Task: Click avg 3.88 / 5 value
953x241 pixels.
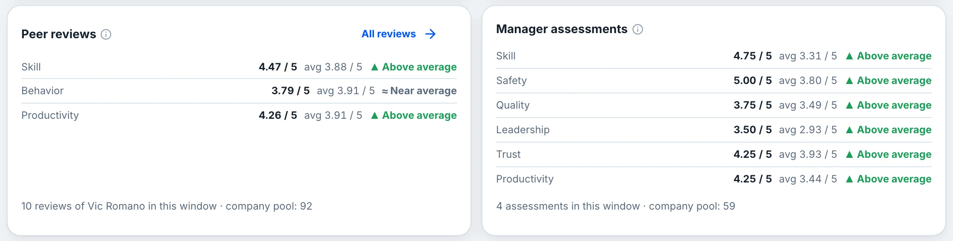Action: pos(333,67)
